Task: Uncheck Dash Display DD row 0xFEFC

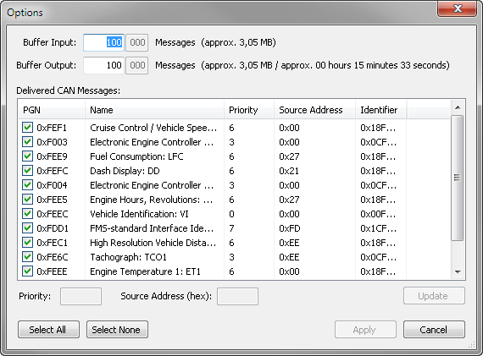Action: [x=27, y=170]
